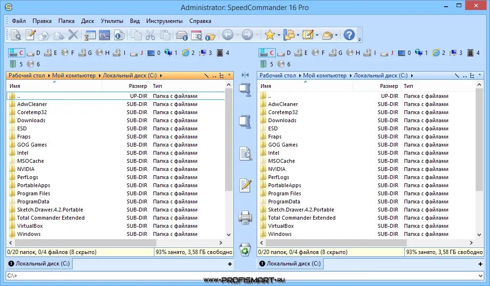Click Мой компьютер in left path bar
The width and height of the screenshot is (490, 286).
74,75
